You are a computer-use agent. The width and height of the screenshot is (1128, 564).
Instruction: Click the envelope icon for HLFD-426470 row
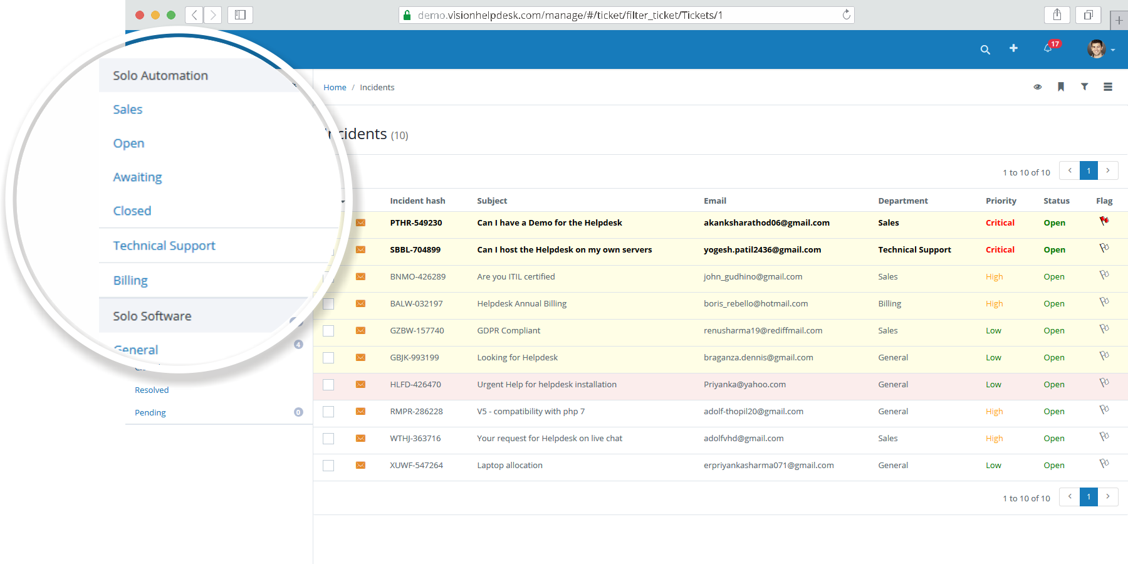(360, 384)
